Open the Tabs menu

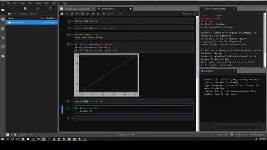click(x=46, y=3)
